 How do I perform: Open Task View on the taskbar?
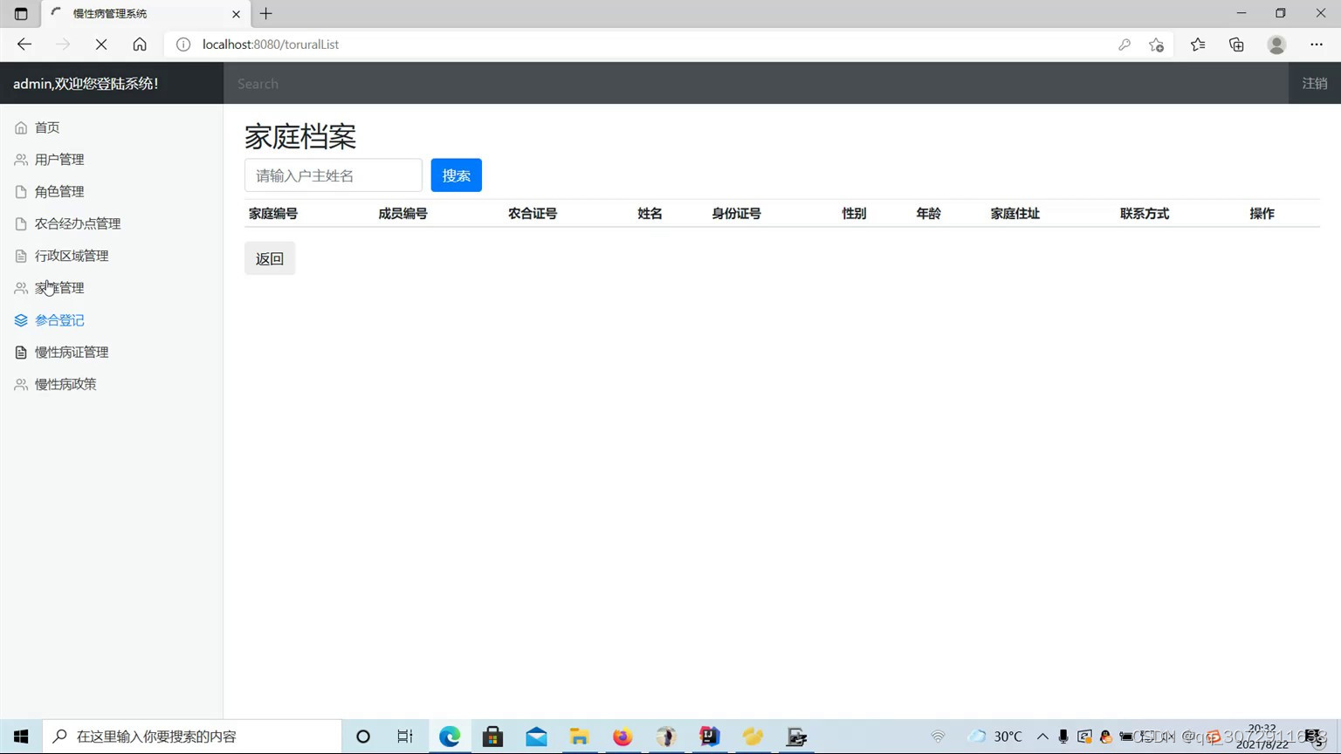(x=405, y=737)
